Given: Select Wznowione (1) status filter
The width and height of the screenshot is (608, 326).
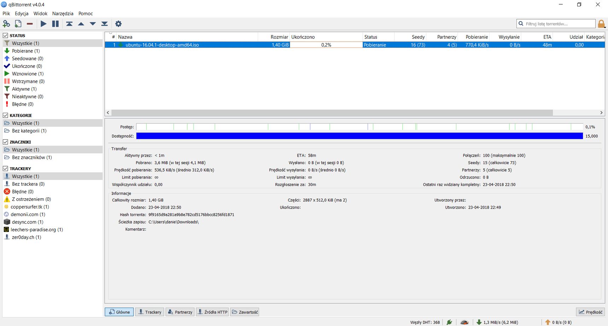Looking at the screenshot, I should point(53,74).
